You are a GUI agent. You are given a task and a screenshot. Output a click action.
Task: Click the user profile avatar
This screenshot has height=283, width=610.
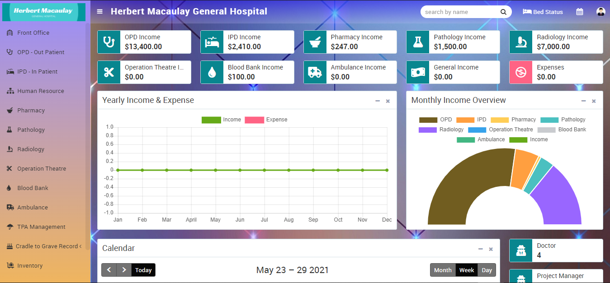(x=601, y=12)
